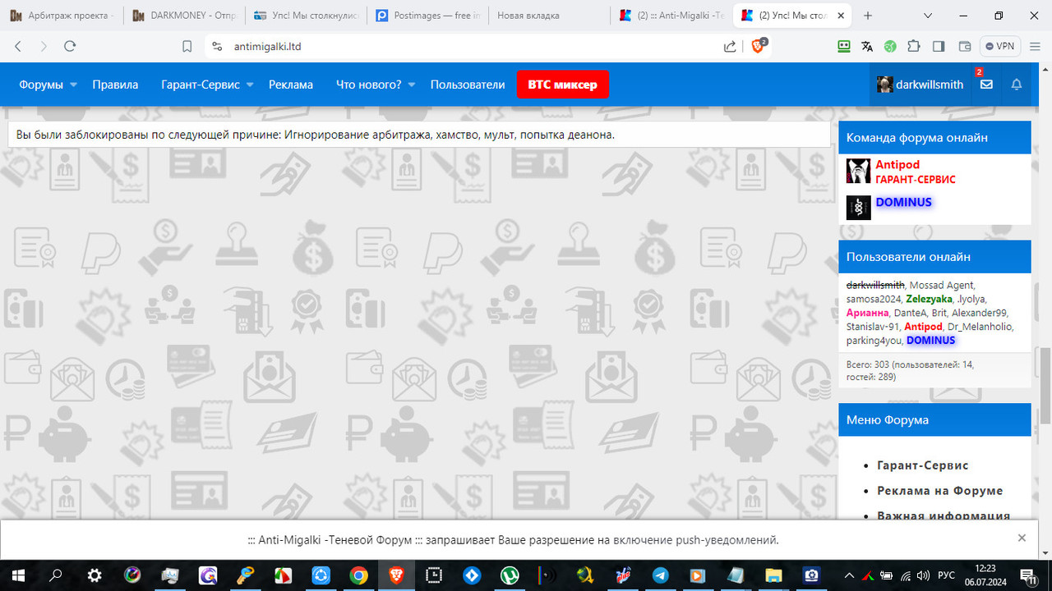Open DOMINUS profile in forum team

point(904,202)
